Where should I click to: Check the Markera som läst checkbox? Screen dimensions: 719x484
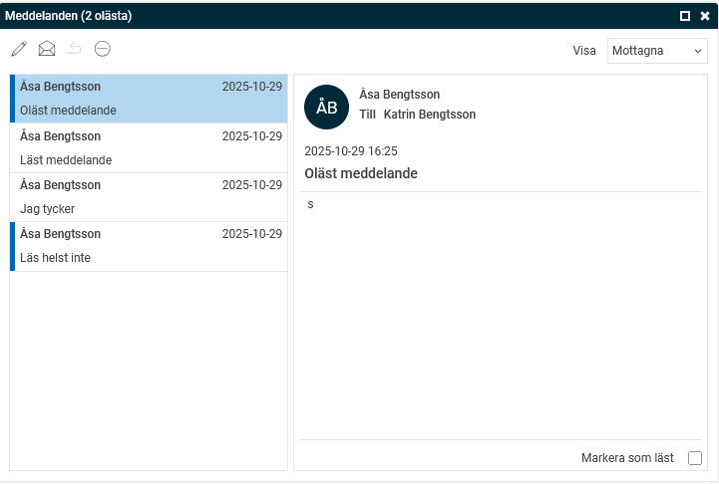pyautogui.click(x=695, y=458)
